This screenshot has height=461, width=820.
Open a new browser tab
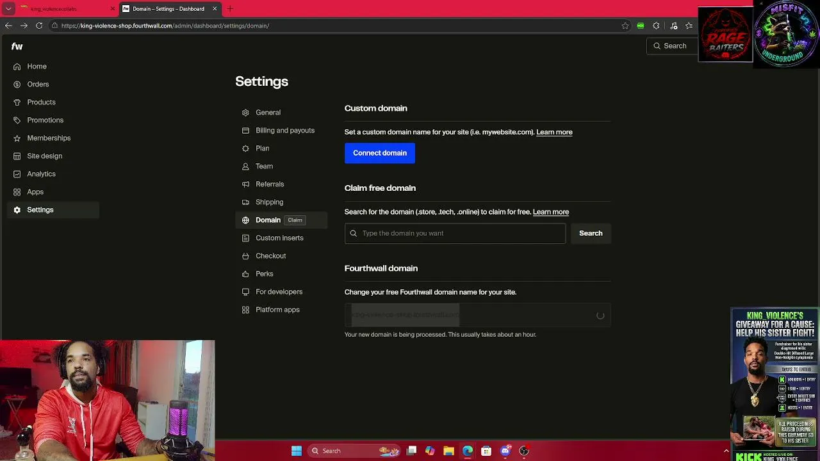(230, 9)
